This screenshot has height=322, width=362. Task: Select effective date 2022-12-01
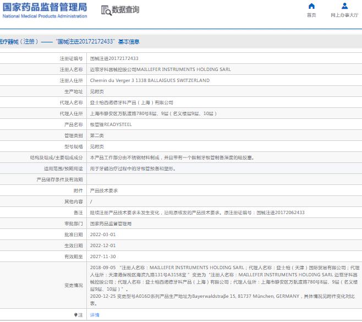click(103, 245)
